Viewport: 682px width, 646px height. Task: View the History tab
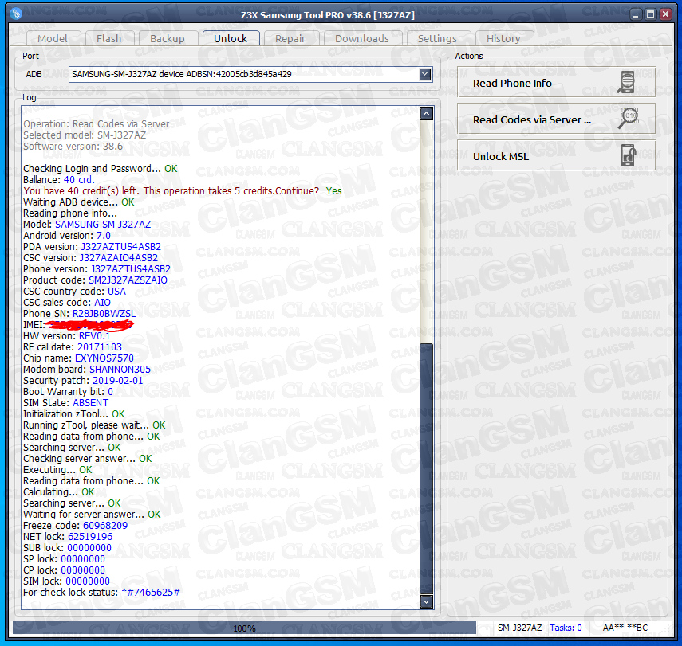pyautogui.click(x=503, y=39)
